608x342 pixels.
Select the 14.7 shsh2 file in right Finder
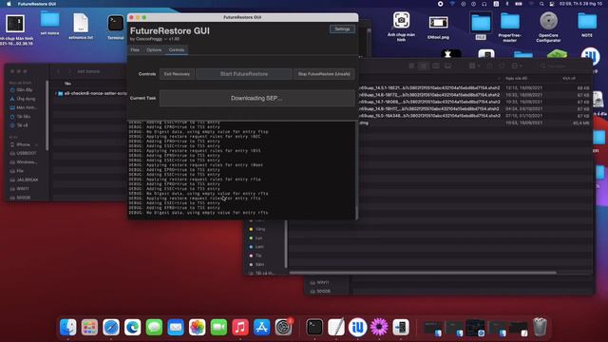474,102
